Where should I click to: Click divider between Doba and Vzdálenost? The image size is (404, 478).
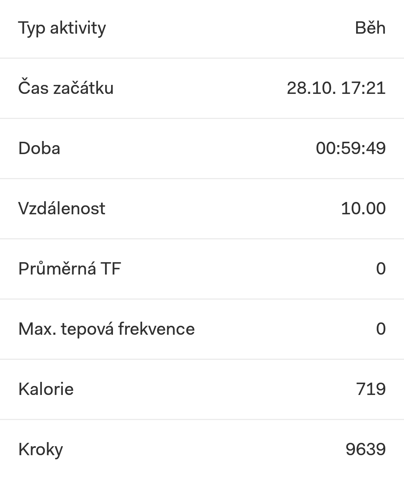202,179
